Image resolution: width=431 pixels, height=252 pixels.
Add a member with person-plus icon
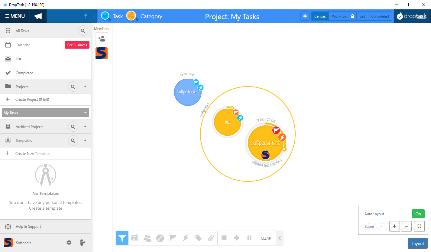click(x=102, y=39)
